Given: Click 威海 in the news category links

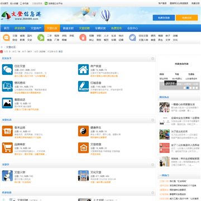Looking at the screenshot, I should coord(22,36).
